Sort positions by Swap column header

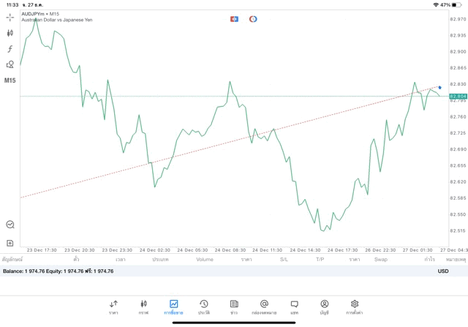pos(381,259)
